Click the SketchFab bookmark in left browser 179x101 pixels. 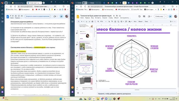[12, 9]
